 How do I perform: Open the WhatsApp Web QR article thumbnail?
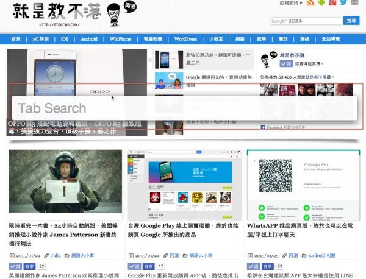[x=303, y=185]
